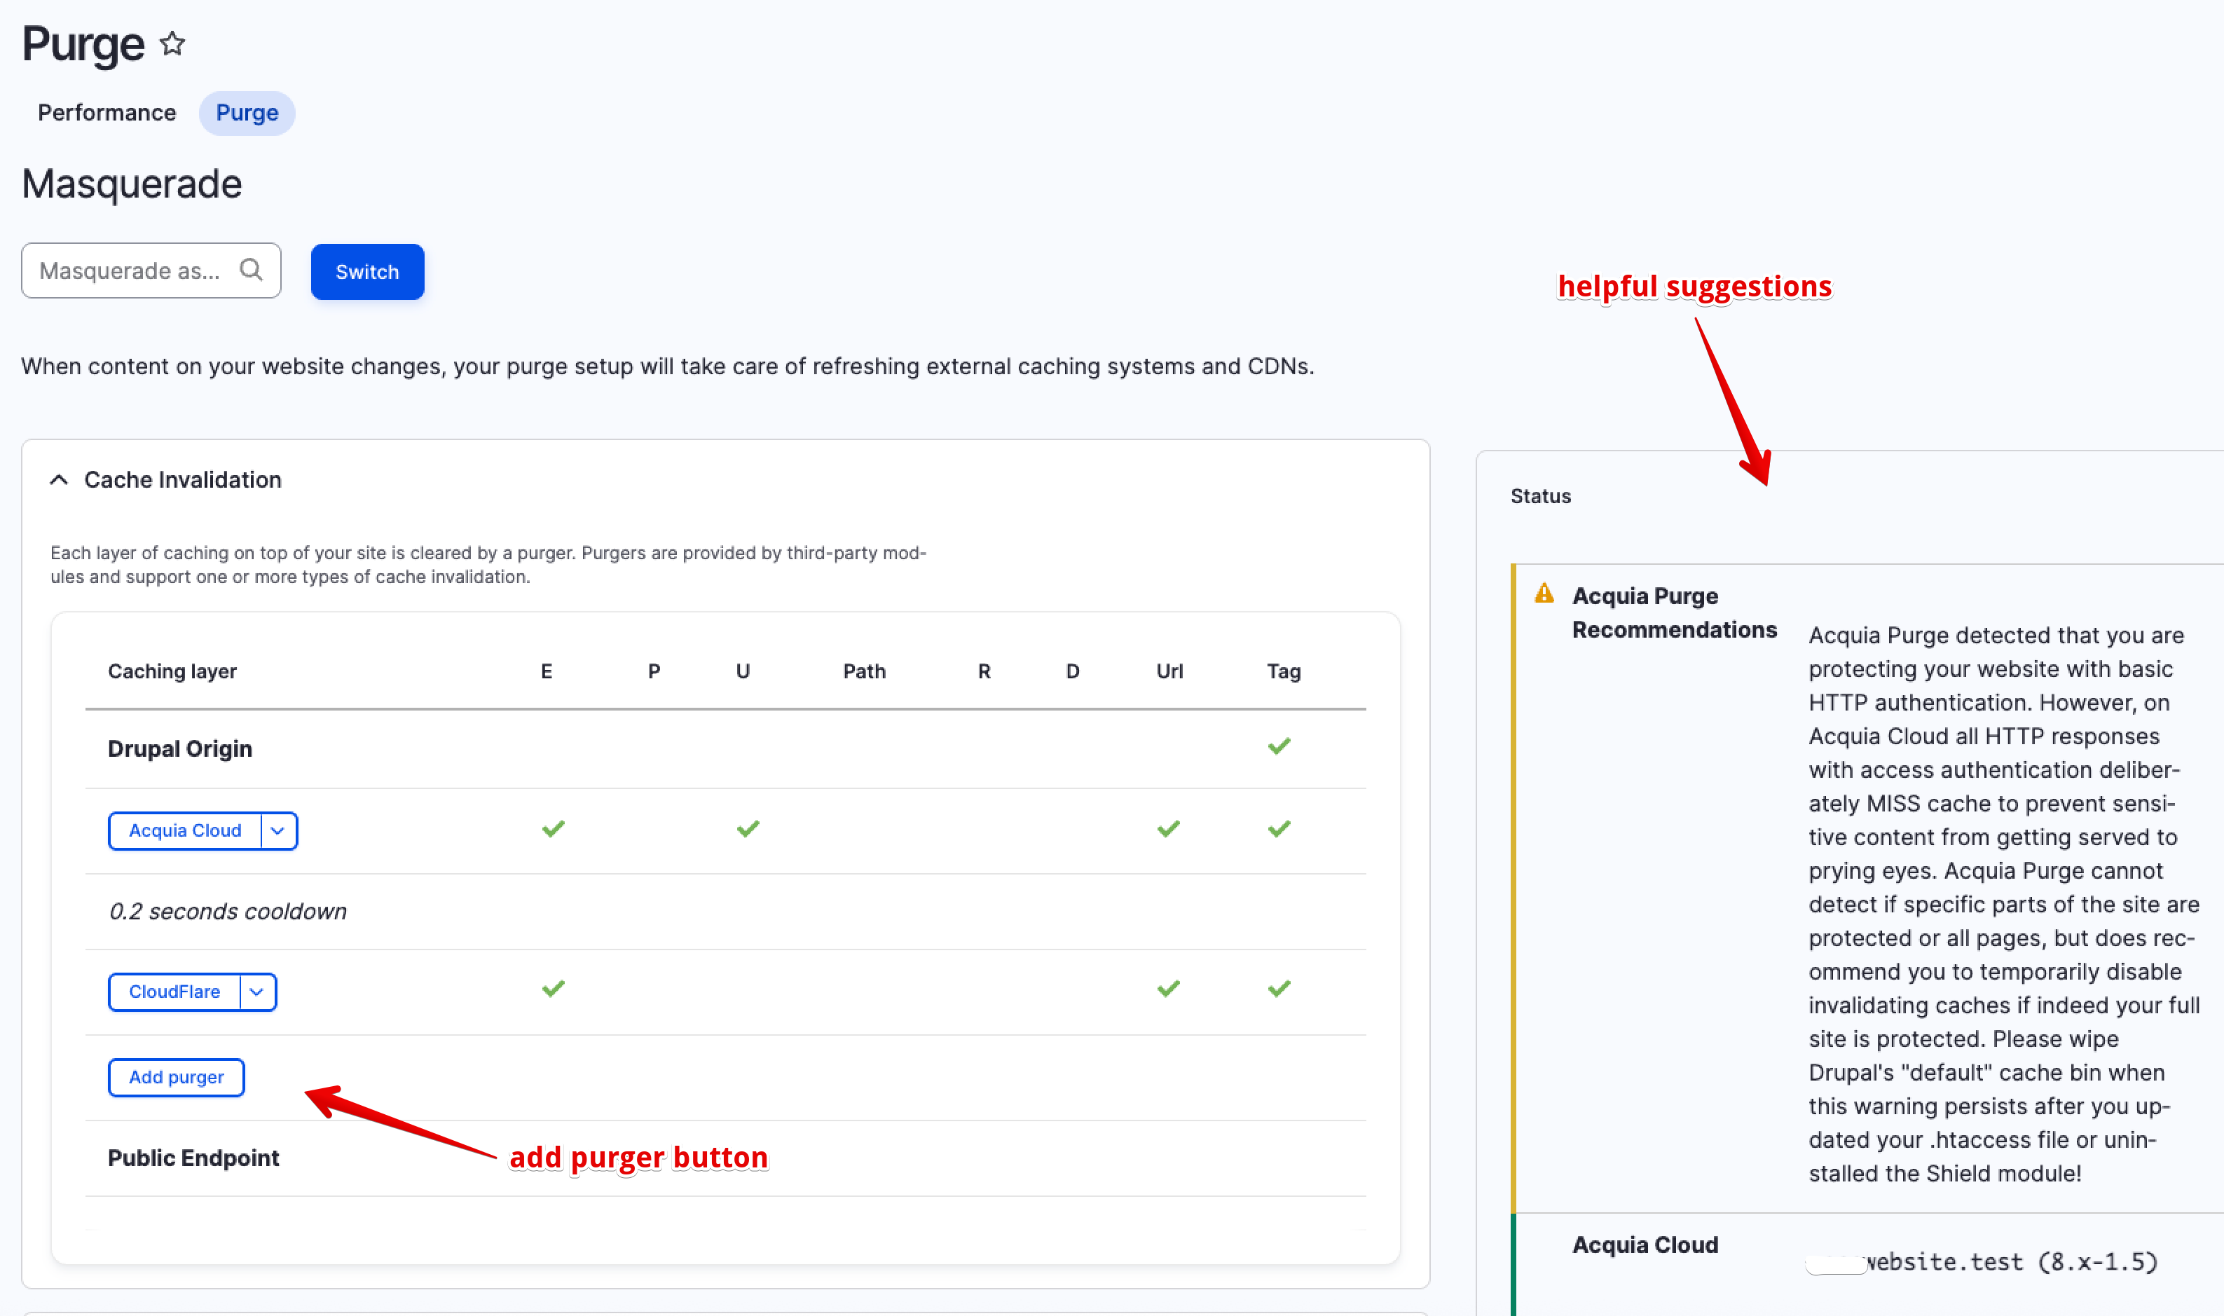2224x1316 pixels.
Task: Collapse the Cache Invalidation section
Action: (x=60, y=480)
